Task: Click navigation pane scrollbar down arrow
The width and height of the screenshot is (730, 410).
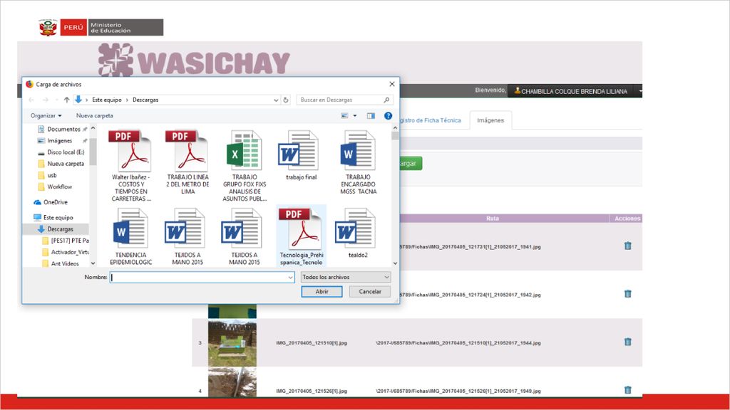Action: coord(93,263)
